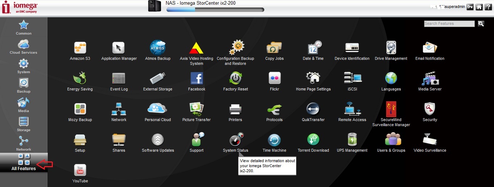
Task: Click the Search Features input field
Action: pos(449,24)
